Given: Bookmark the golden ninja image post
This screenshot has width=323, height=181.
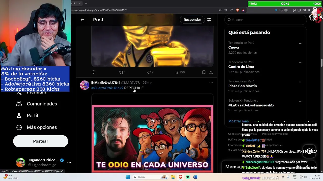Looking at the screenshot, I should tap(204, 72).
